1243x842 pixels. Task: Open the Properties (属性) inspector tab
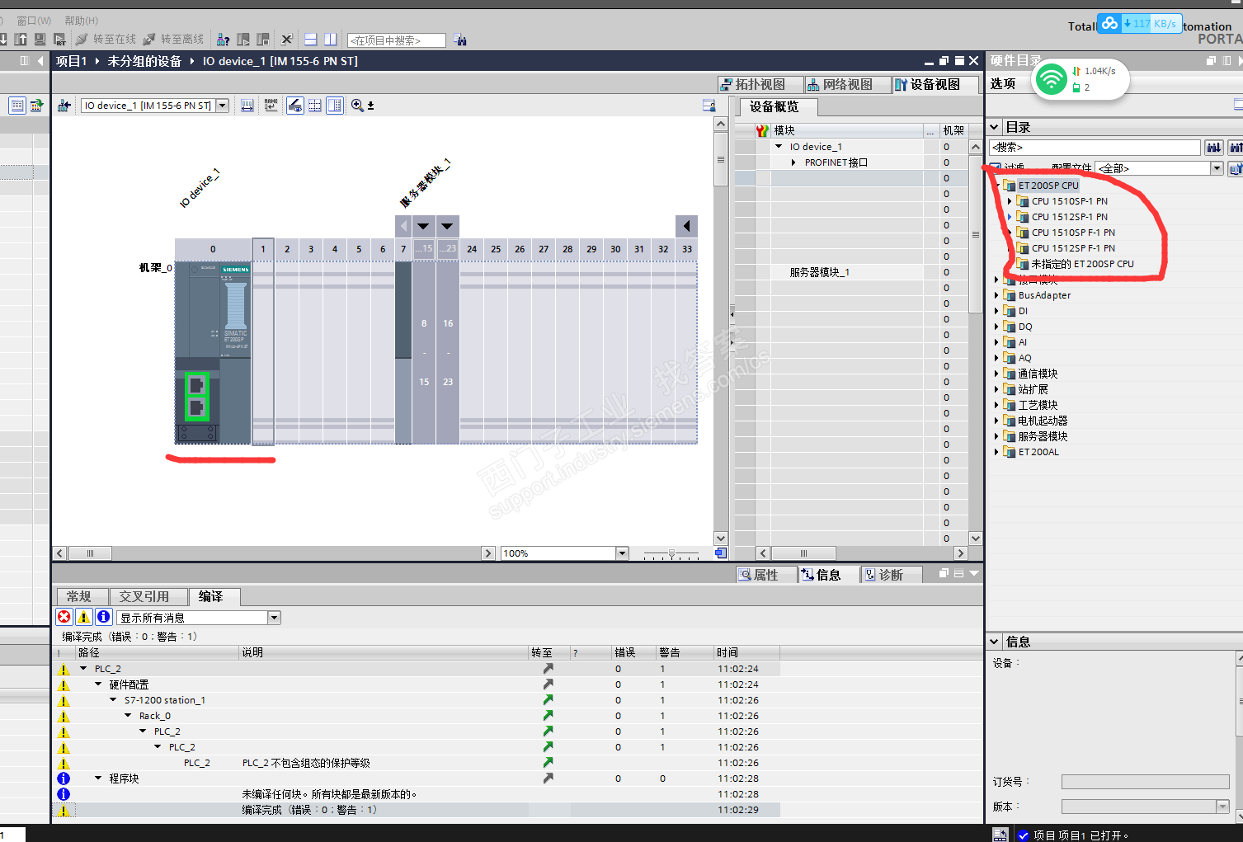pos(766,575)
